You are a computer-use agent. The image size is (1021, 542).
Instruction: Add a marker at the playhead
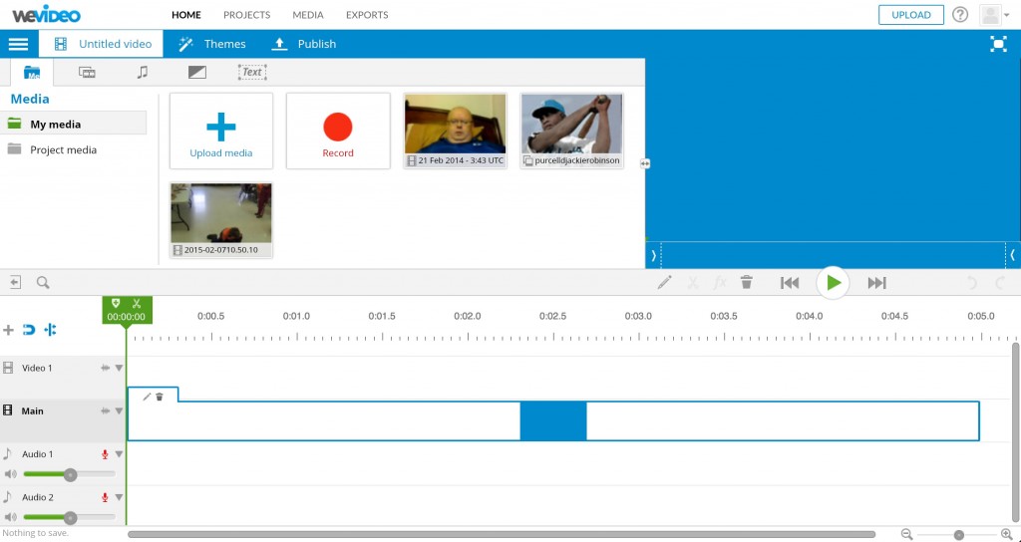(x=116, y=303)
